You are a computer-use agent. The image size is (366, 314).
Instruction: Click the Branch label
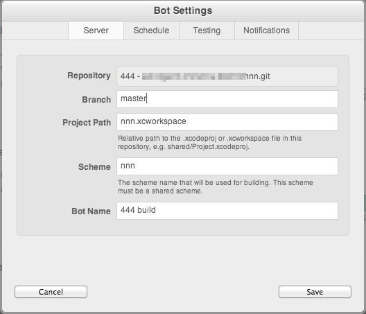pos(96,100)
